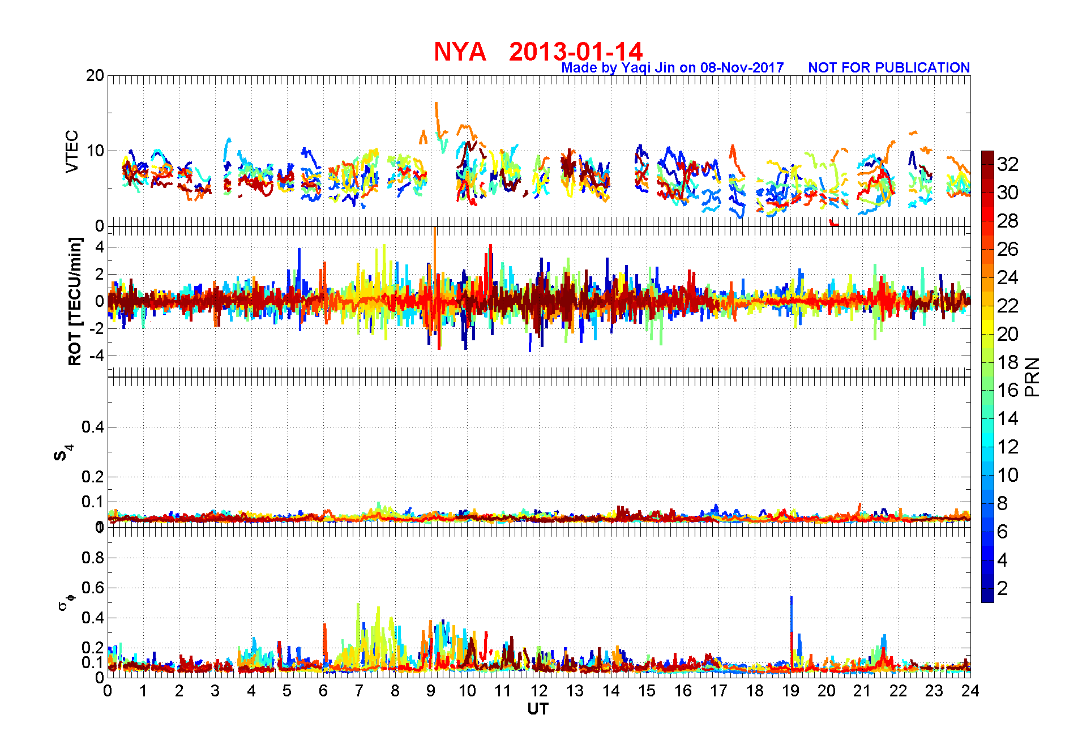Click the '26' label on the PRN colorbar
The height and width of the screenshot is (753, 1078).
(x=1008, y=249)
